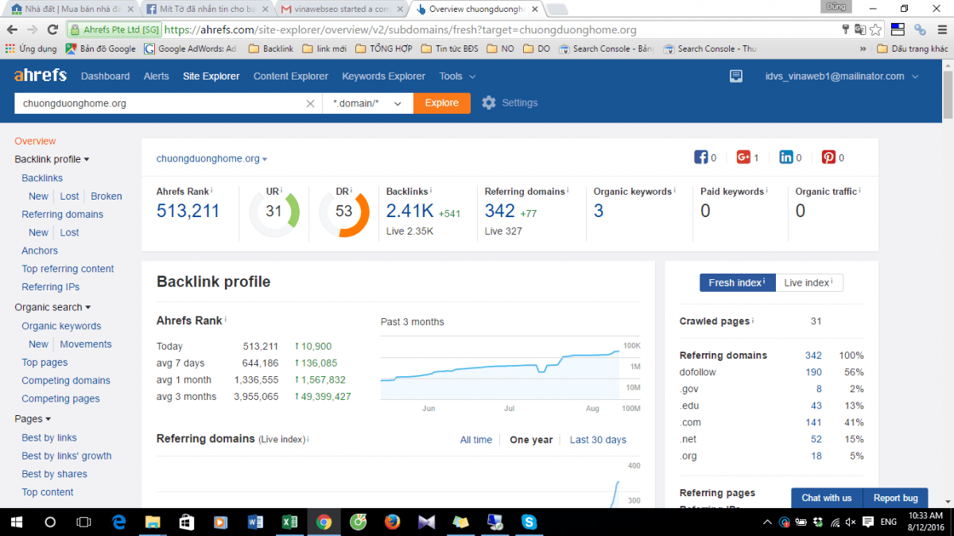This screenshot has height=536, width=954.
Task: Click the 2.41K backlinks count
Action: coord(410,211)
